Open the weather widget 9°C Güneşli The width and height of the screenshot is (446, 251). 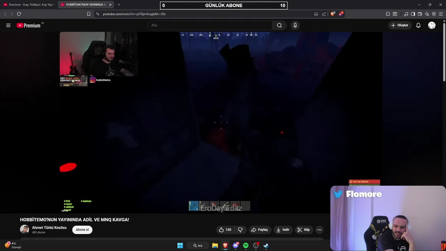coord(13,245)
